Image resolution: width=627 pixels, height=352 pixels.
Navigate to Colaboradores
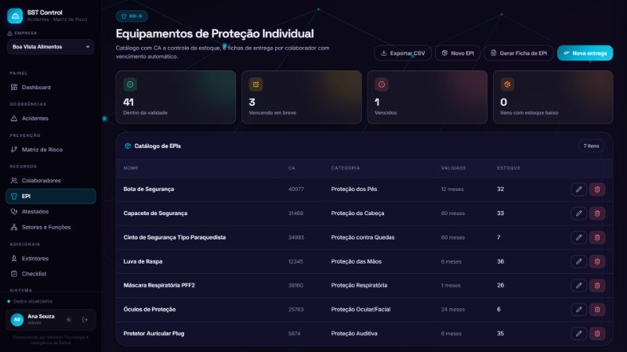point(51,181)
